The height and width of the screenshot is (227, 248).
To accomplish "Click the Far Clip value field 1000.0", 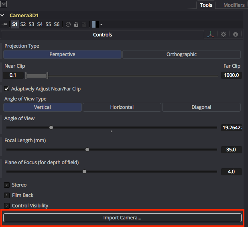I will (x=232, y=75).
